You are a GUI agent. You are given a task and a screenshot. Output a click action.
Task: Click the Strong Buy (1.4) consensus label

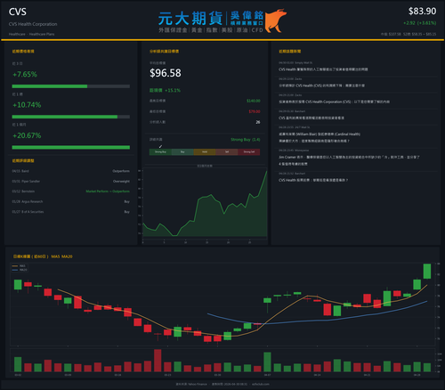pyautogui.click(x=246, y=140)
